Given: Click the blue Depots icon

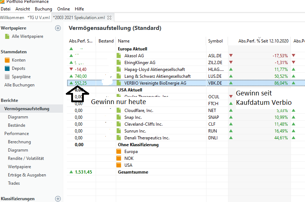Looking at the screenshot, I should pos(7,68).
